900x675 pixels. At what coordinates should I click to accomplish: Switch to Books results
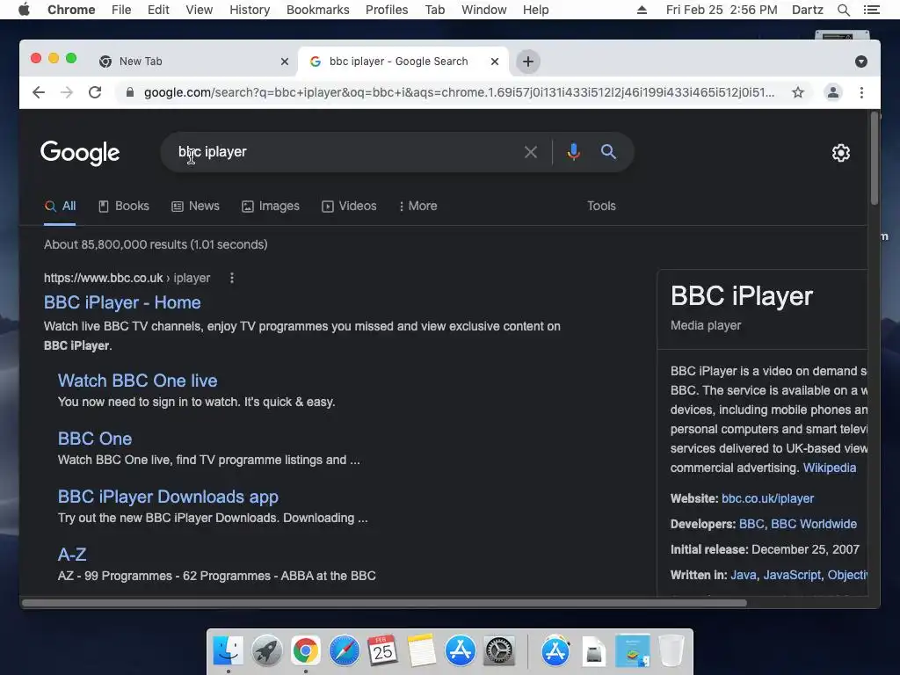point(124,206)
